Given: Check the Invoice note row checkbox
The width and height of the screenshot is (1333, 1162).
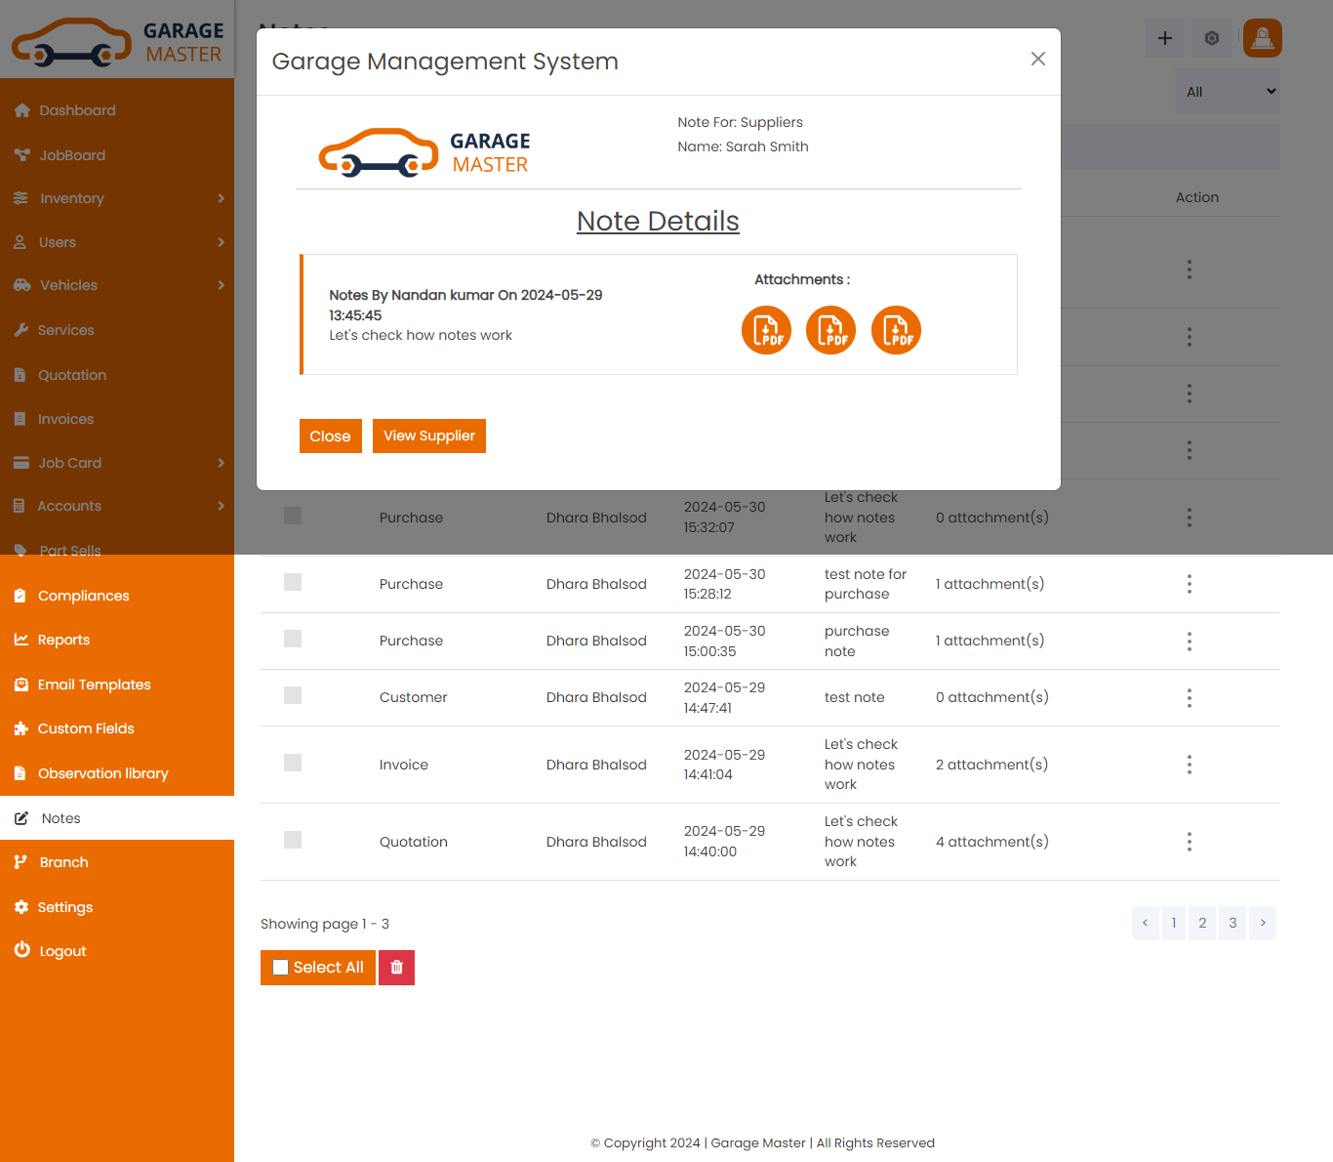Looking at the screenshot, I should click(293, 764).
